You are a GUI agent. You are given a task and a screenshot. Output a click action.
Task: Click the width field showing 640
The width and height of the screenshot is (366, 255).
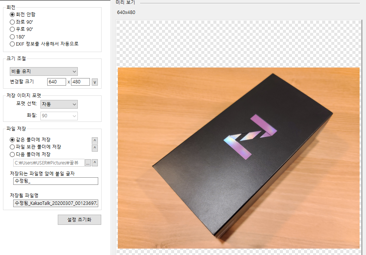click(x=57, y=82)
